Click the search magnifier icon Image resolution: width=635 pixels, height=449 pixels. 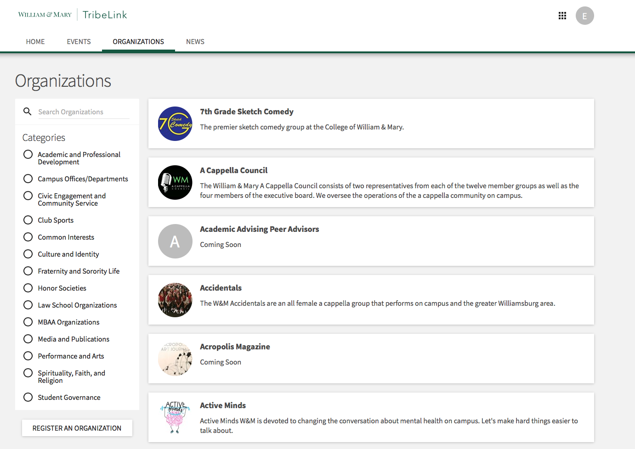(x=28, y=112)
